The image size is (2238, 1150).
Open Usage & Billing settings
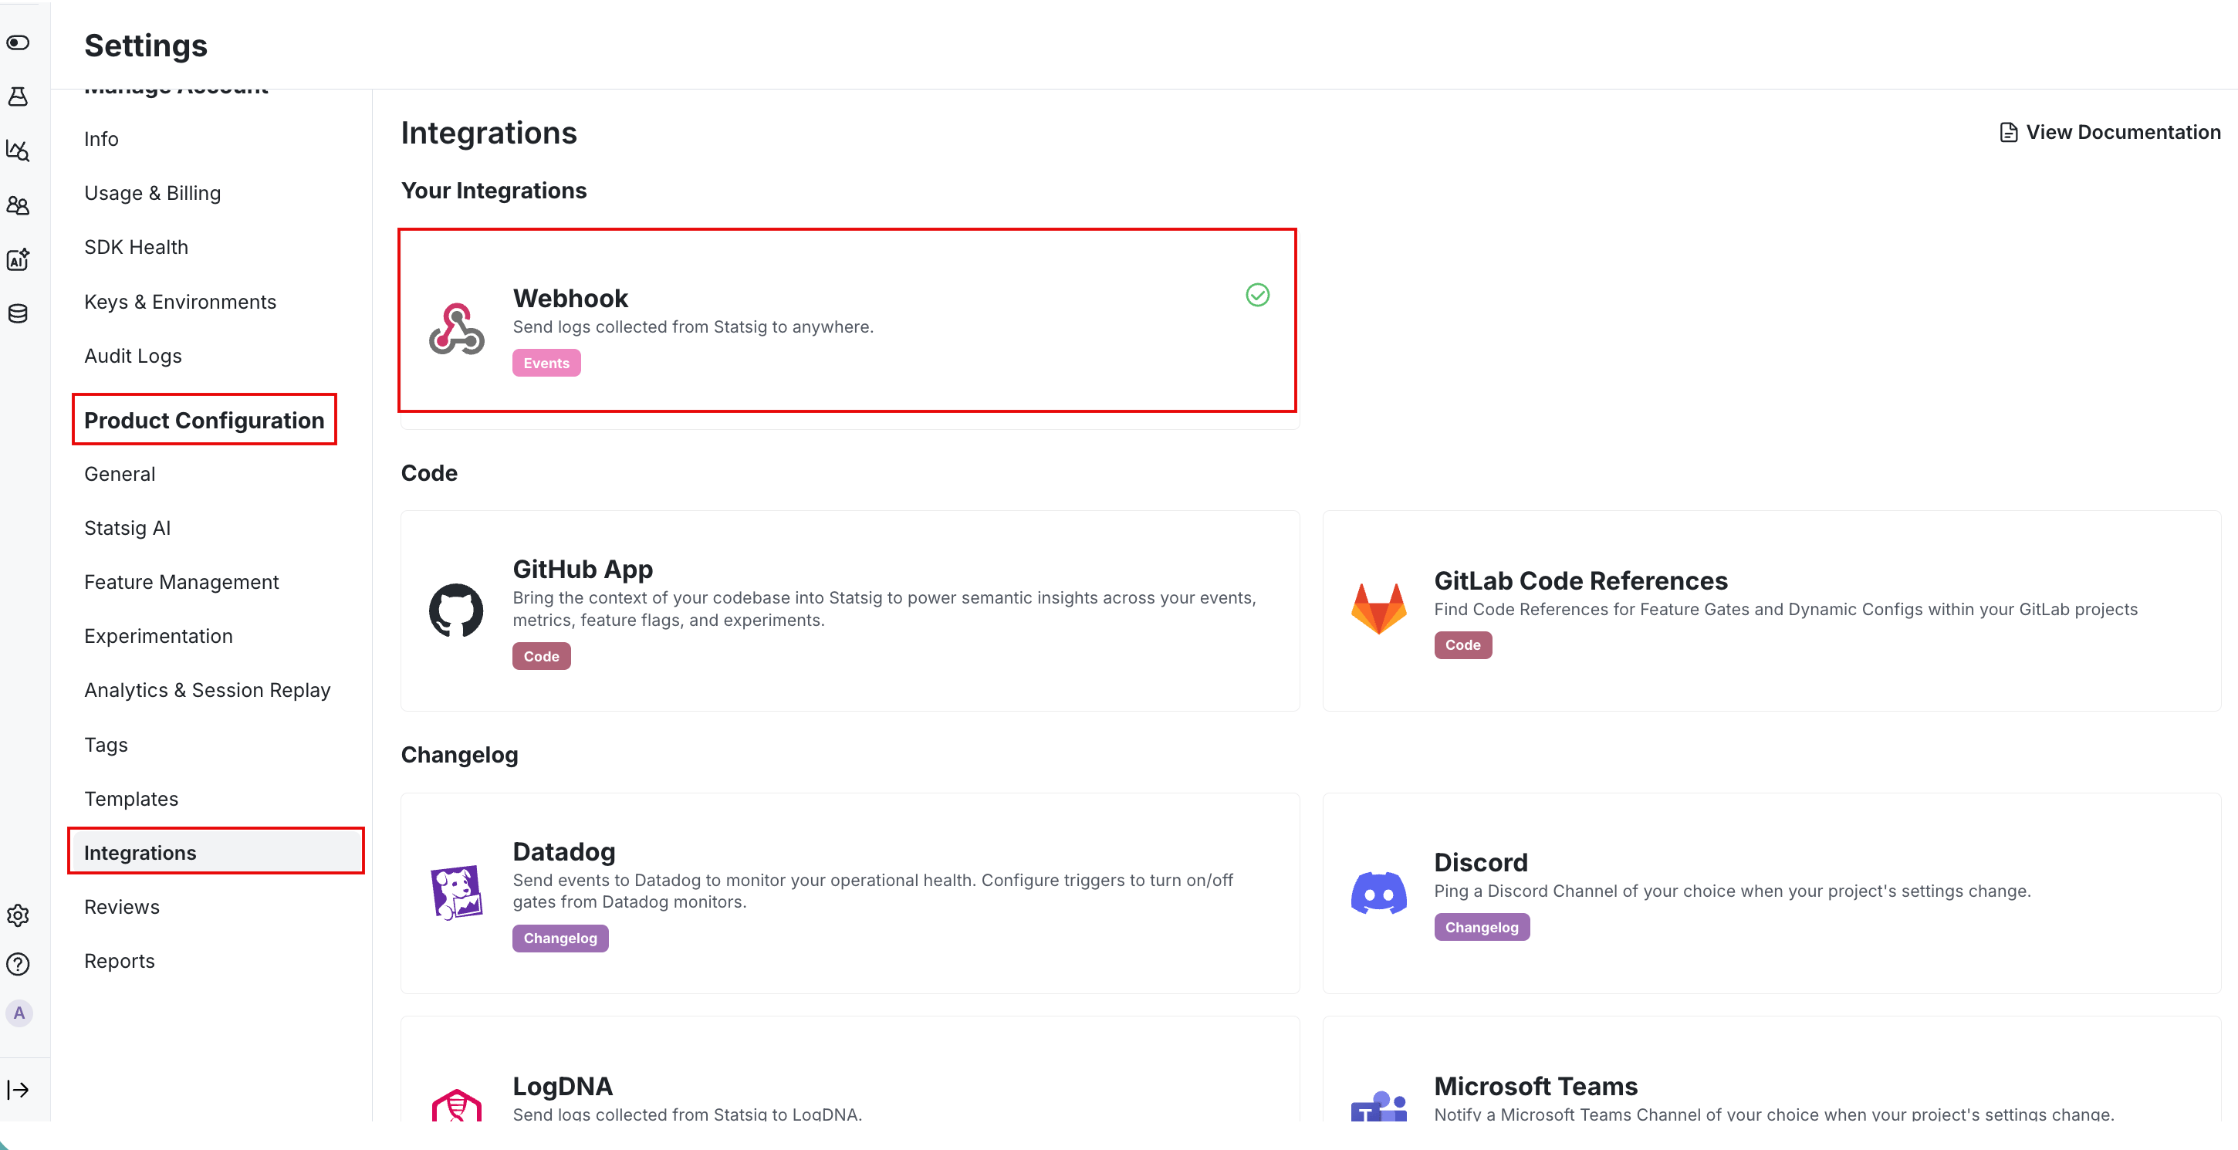pos(152,193)
